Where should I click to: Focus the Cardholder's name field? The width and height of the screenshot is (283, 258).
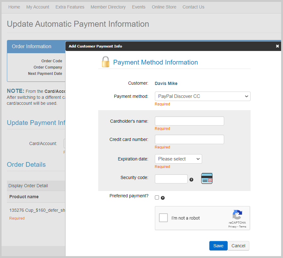(189, 121)
